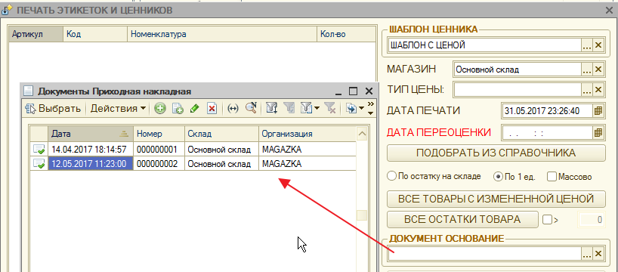Click the Выбрать toolbar button
This screenshot has width=618, height=272.
(54, 108)
